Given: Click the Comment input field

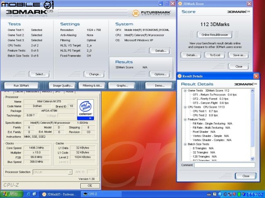Looking at the screenshot, I should click(224, 165).
